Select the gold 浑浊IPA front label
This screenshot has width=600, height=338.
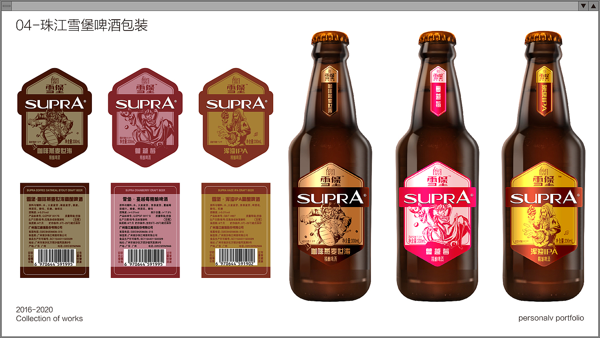235,117
